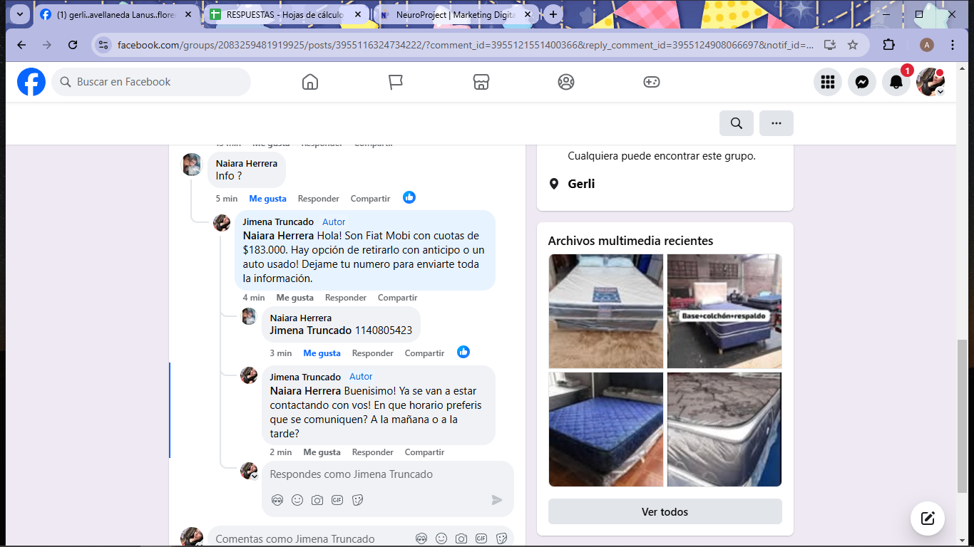Open Chrome extensions puzzle icon

[x=888, y=45]
